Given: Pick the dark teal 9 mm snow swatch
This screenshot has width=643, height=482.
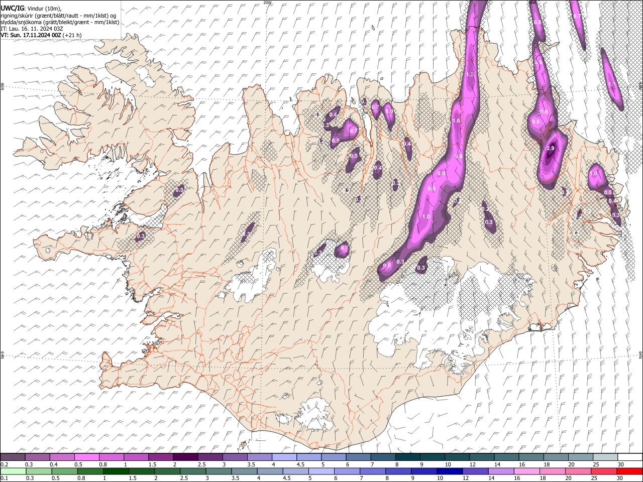Looking at the screenshot, I should pyautogui.click(x=432, y=457).
